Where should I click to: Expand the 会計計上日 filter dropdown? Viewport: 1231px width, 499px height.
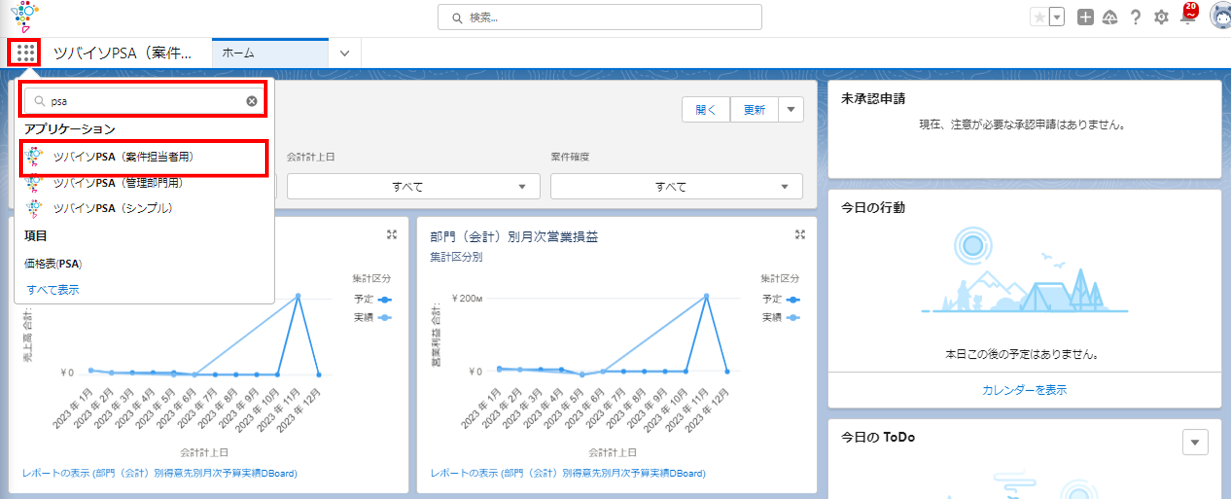[x=413, y=187]
